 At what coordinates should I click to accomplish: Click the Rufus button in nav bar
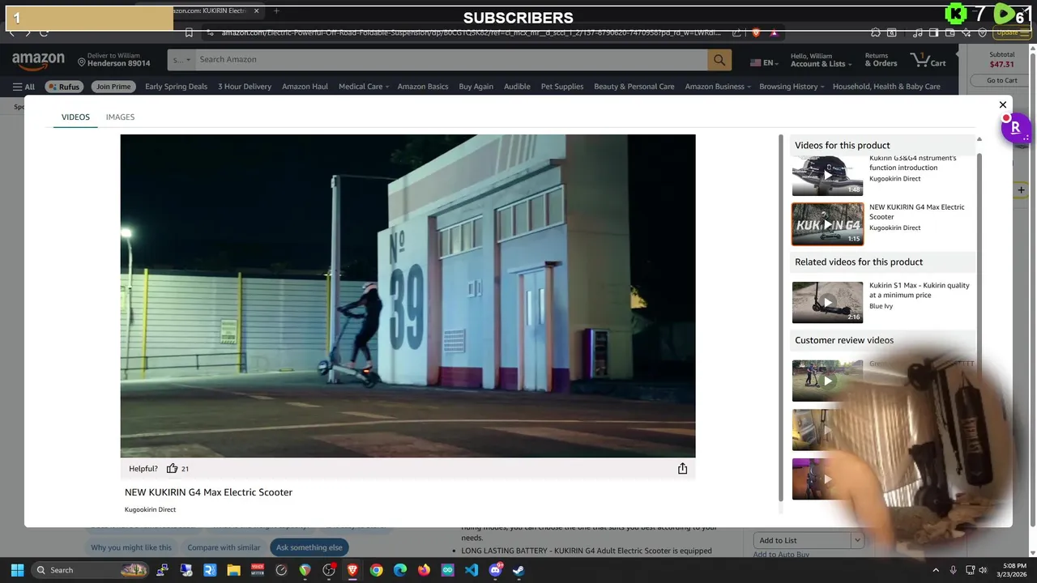64,87
